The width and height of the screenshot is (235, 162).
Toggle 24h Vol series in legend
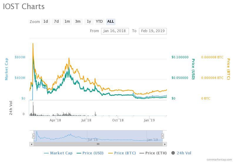point(181,153)
